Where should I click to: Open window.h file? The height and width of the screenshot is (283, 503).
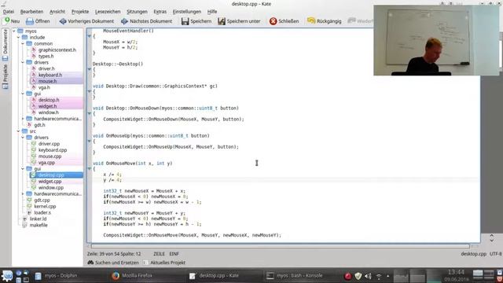(x=49, y=112)
